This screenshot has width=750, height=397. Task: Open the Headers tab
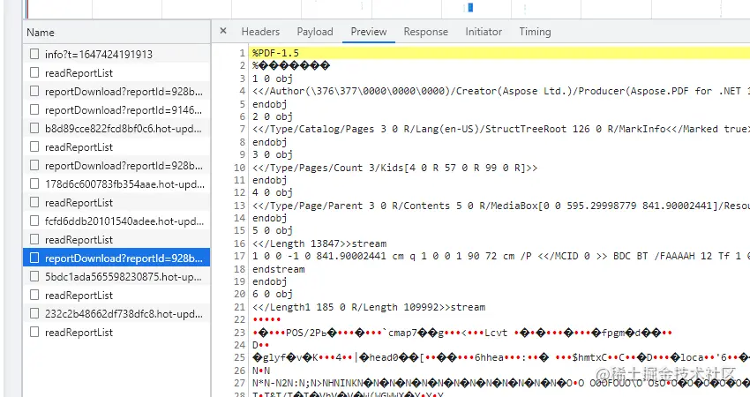[x=260, y=32]
